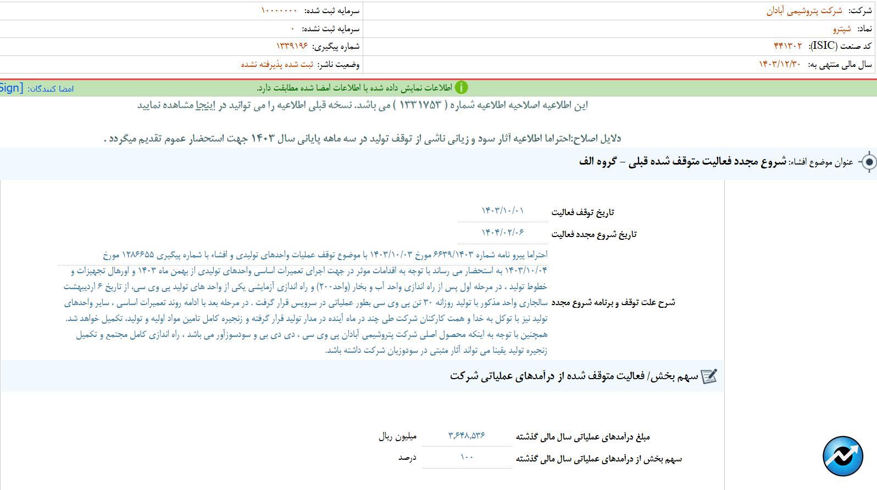This screenshot has height=490, width=877.
Task: Click امضا کنندگان label
Action: [x=51, y=89]
